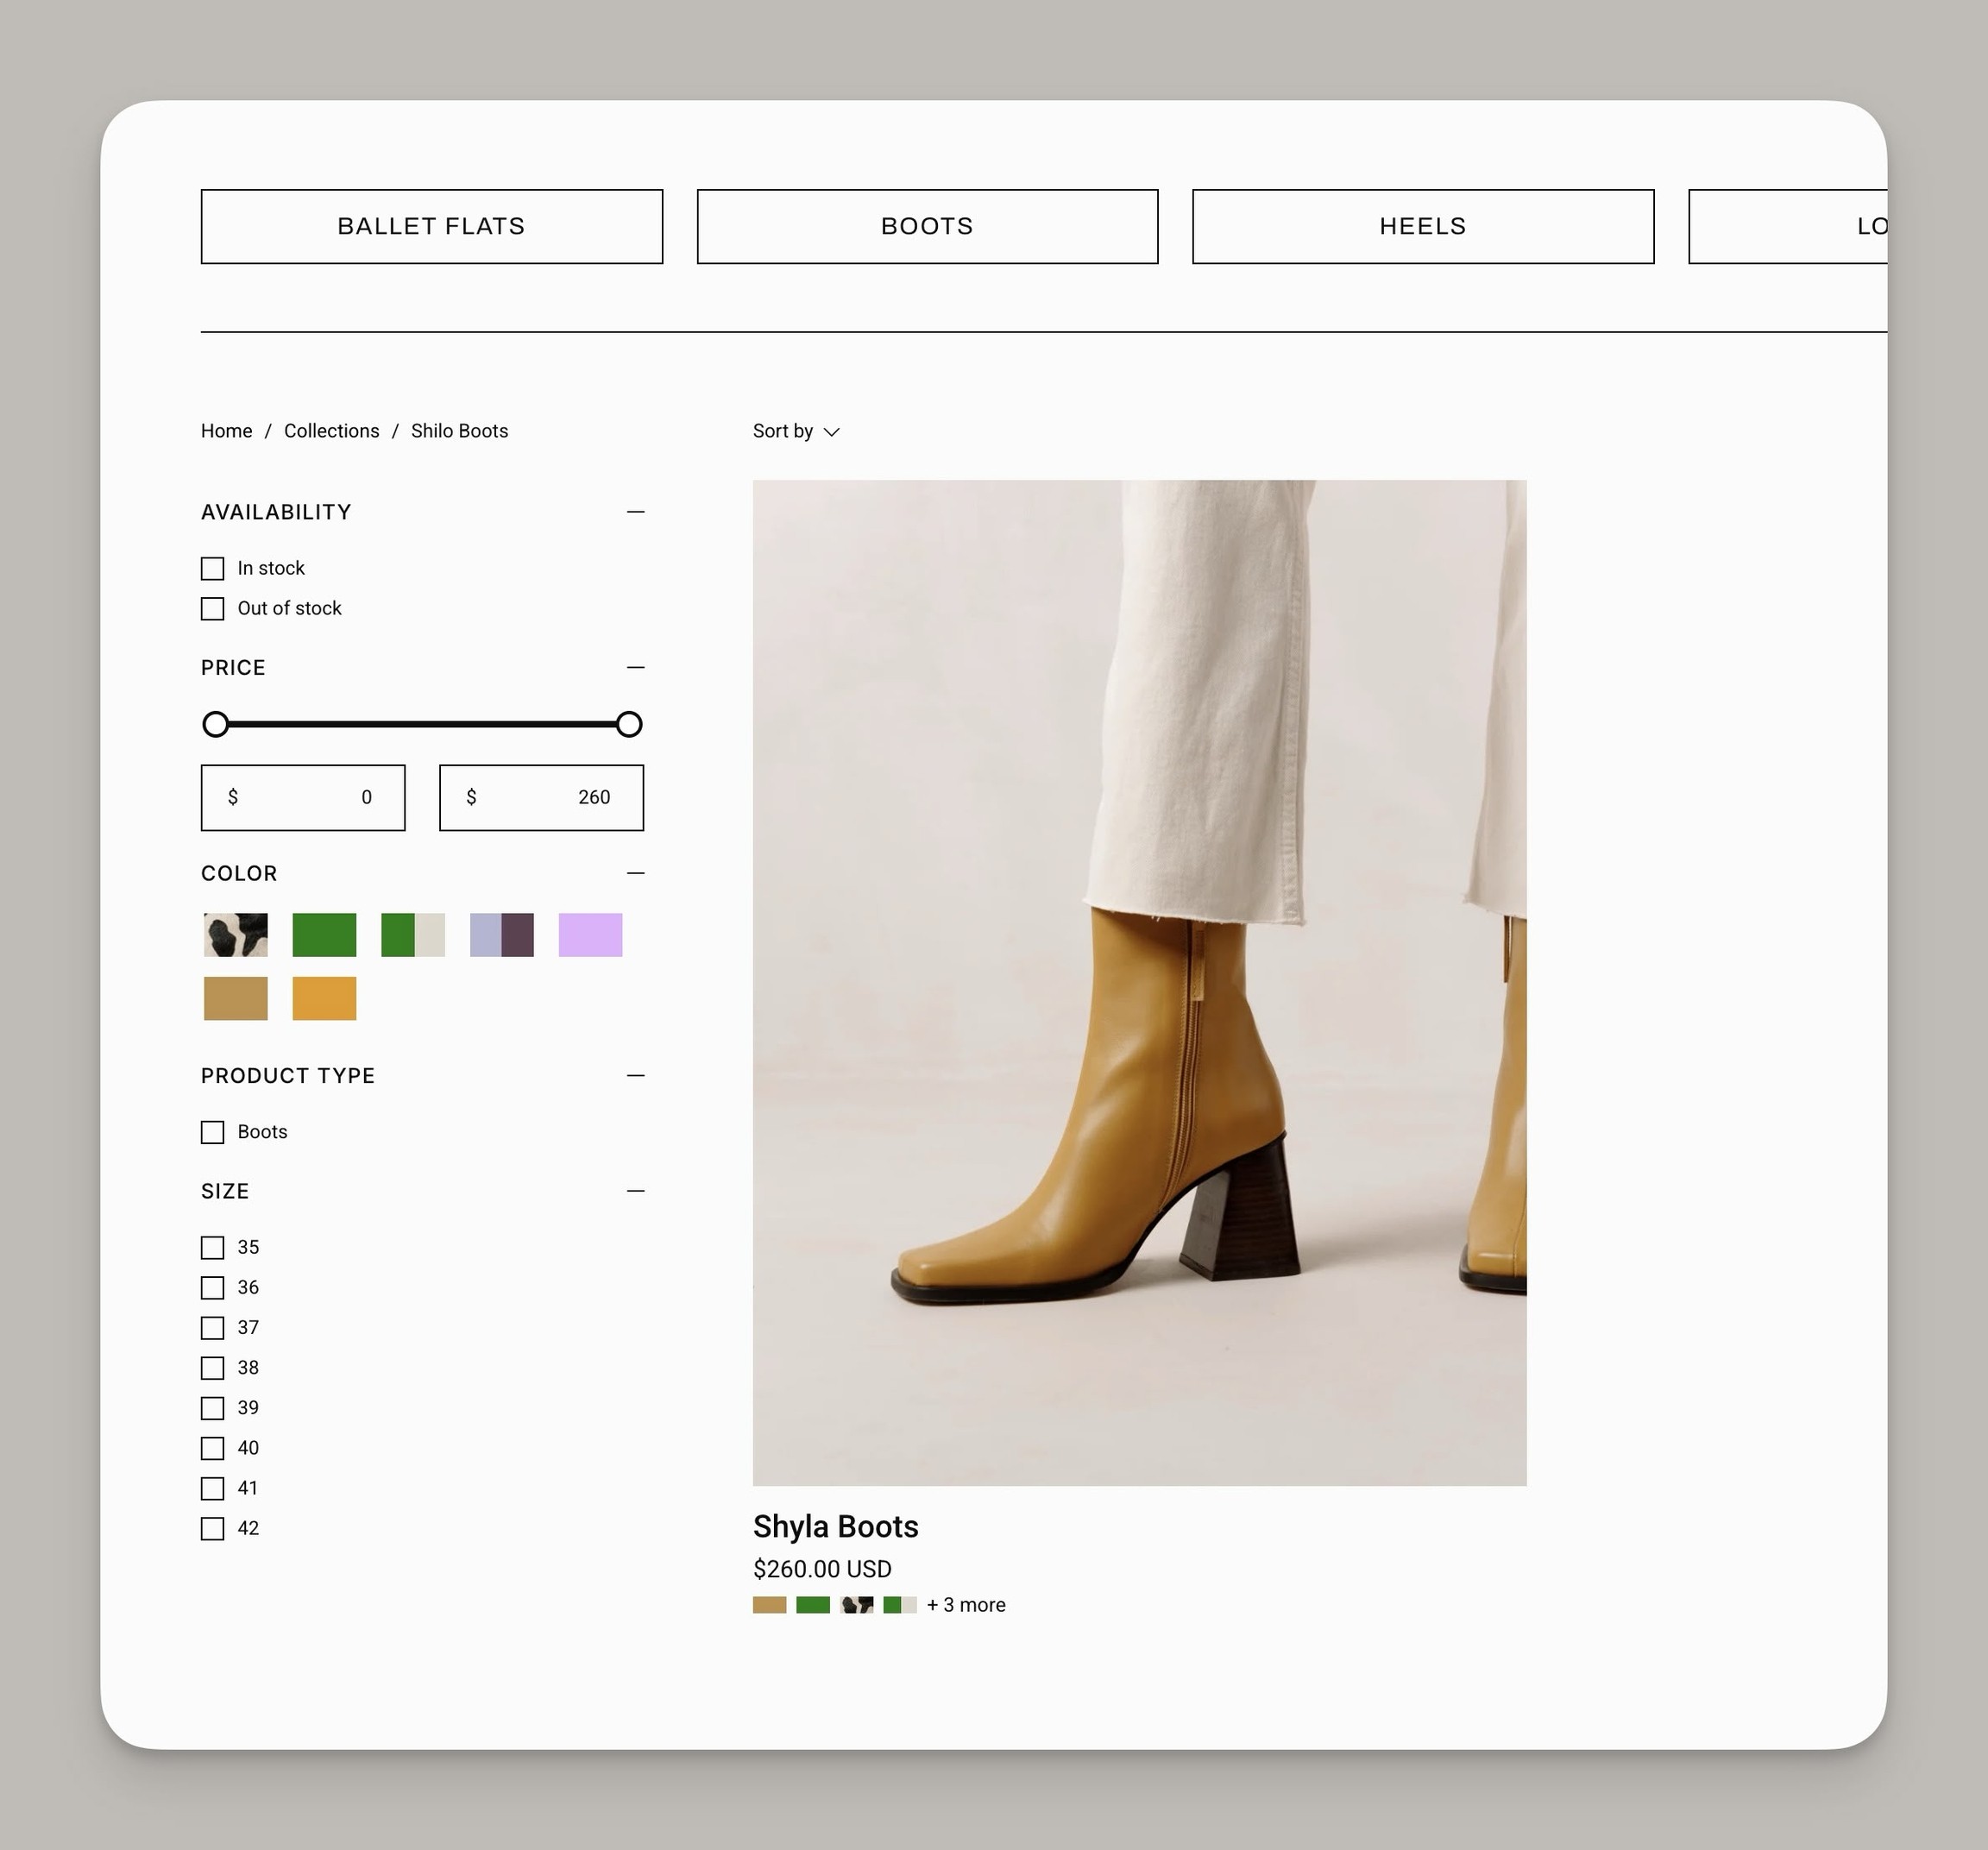Check the Out of stock filter

click(212, 609)
